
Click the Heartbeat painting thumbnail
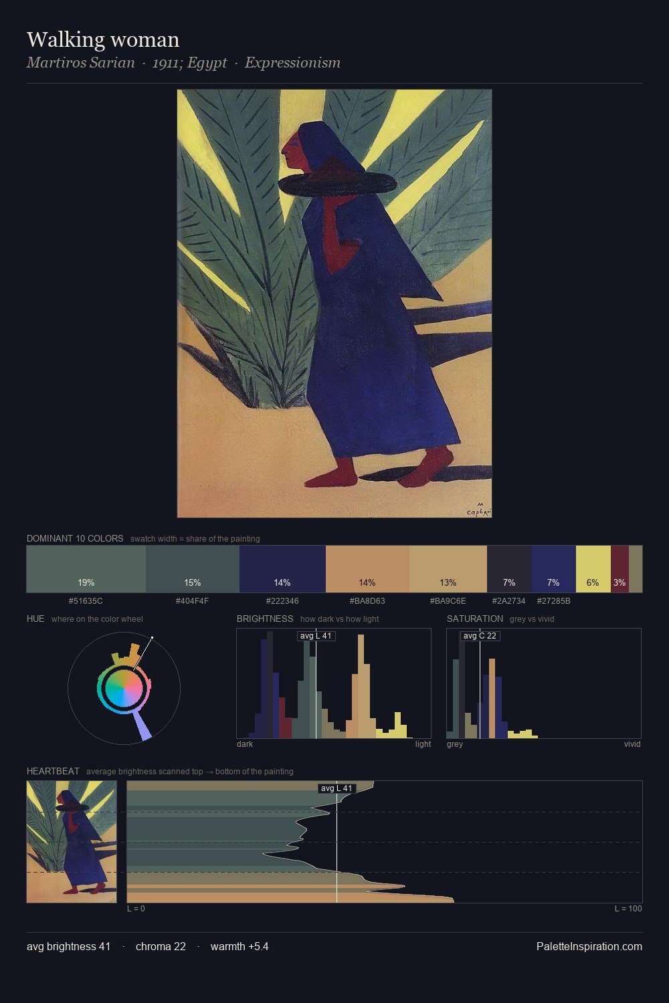72,842
